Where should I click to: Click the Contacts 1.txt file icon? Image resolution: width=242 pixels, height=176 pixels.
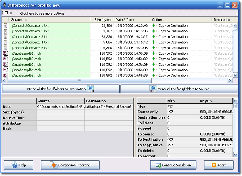pos(5,25)
